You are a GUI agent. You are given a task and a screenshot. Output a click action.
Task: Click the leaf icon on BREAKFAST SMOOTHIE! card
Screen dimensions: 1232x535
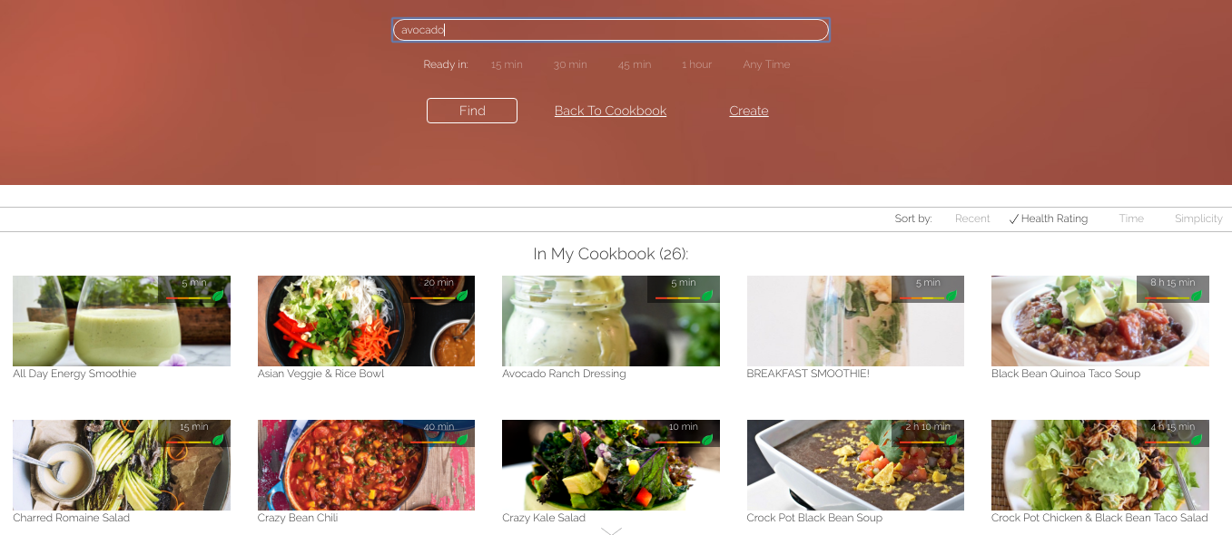tap(951, 296)
